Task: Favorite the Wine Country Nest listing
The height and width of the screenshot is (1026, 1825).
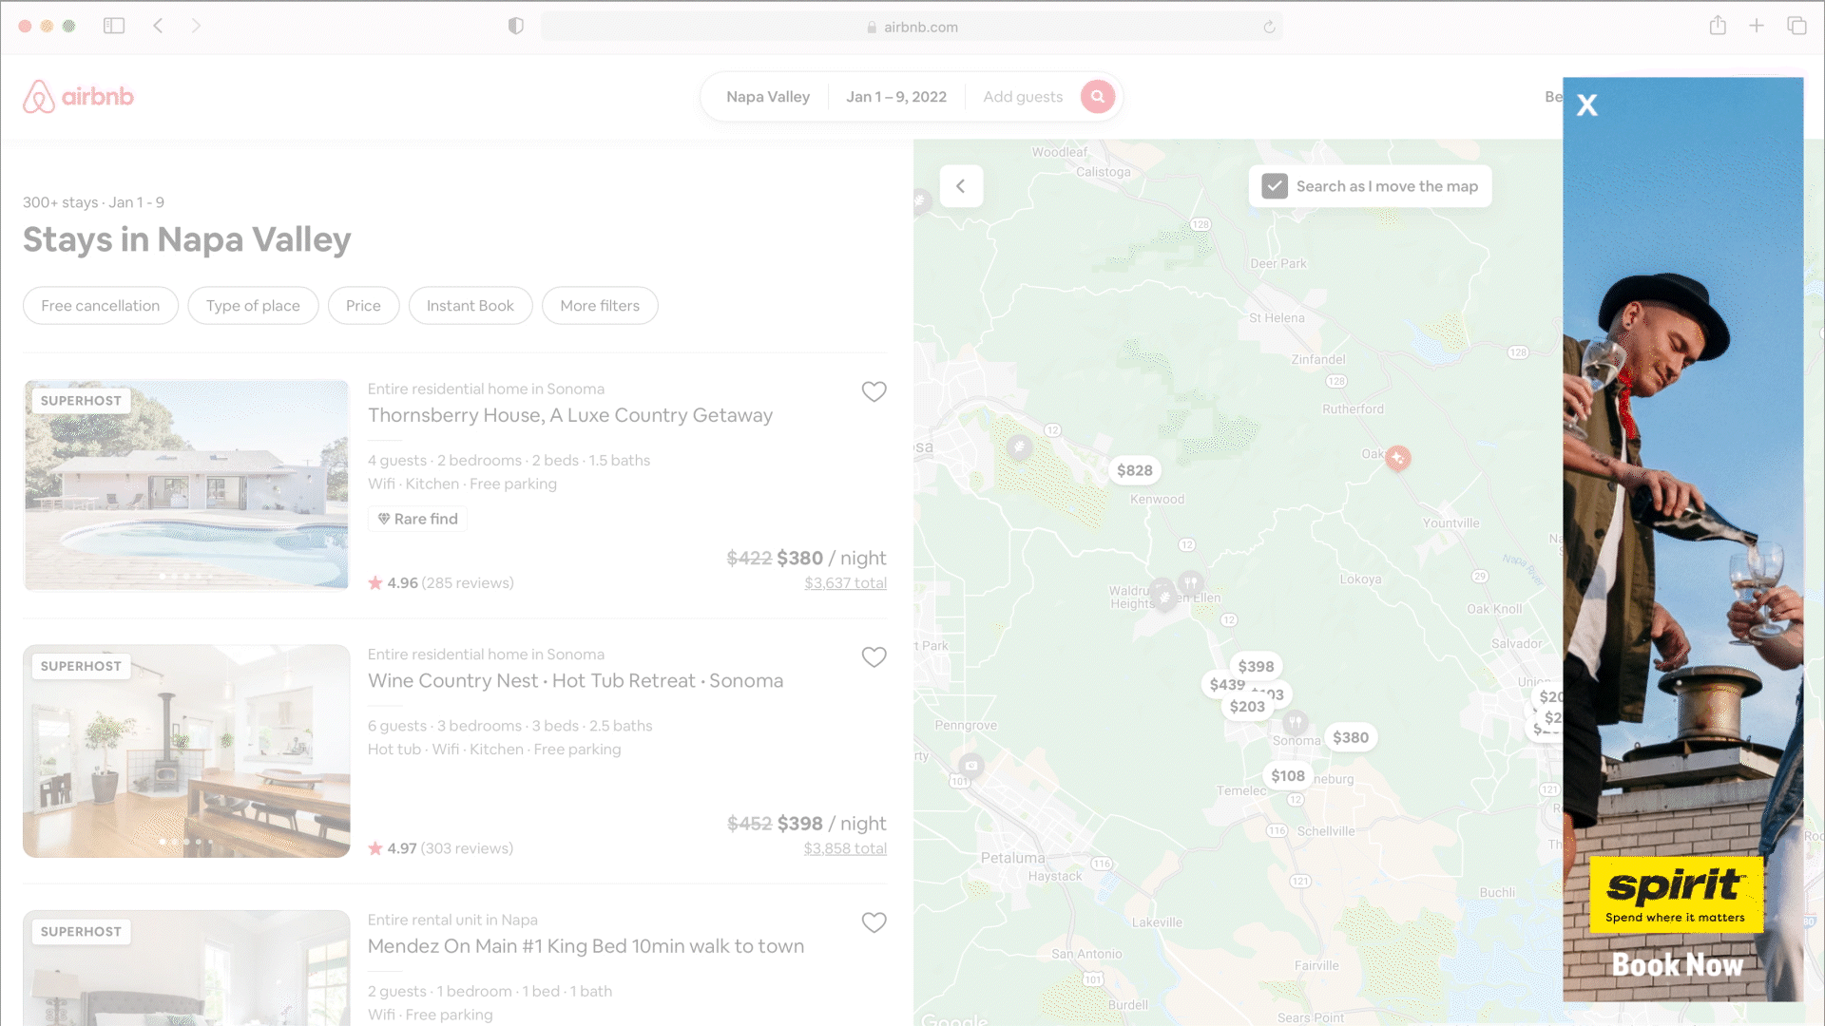Action: click(874, 657)
